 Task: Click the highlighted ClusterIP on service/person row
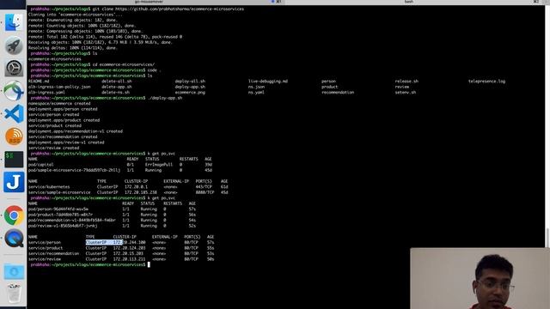[96, 242]
